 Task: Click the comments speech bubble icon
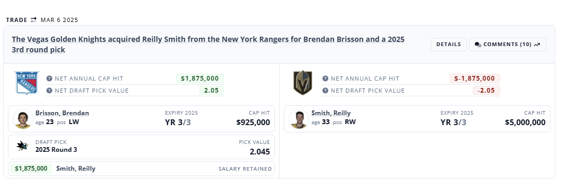[478, 45]
